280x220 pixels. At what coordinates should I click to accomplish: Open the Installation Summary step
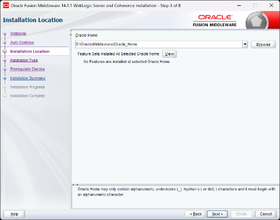coord(28,78)
